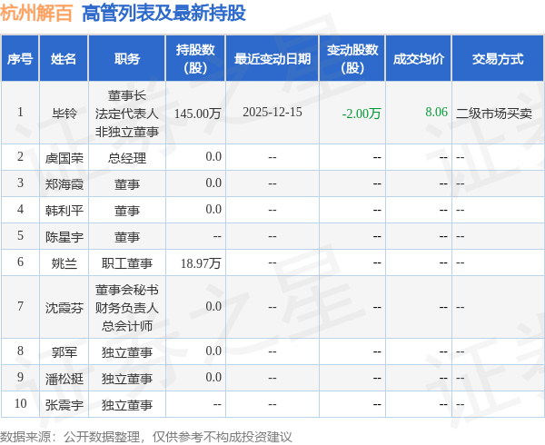Click the name 张震宇 in row 10
Image resolution: width=545 pixels, height=445 pixels.
point(64,405)
